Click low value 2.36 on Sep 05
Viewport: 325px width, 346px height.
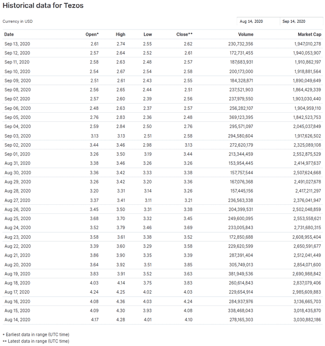(147, 117)
